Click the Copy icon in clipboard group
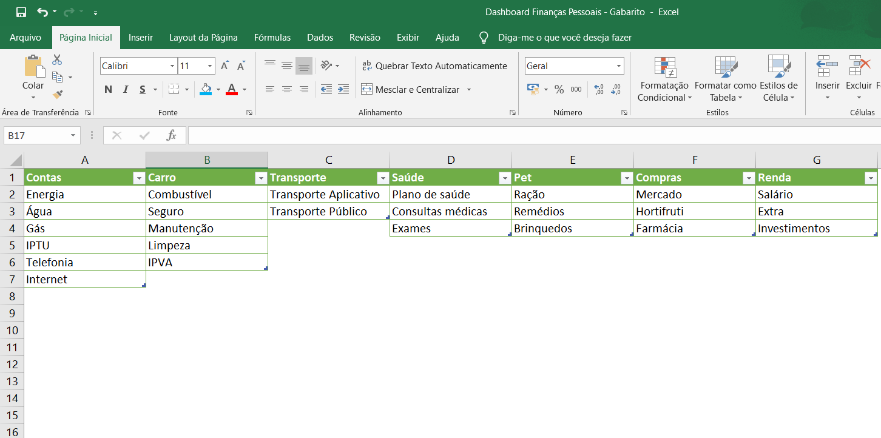Viewport: 881px width, 438px height. [x=58, y=77]
